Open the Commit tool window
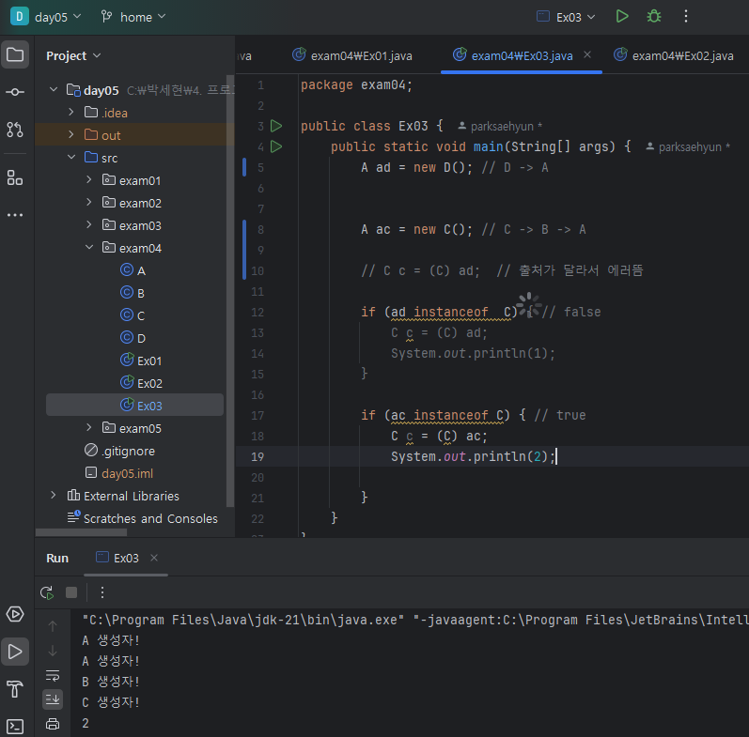Image resolution: width=749 pixels, height=737 pixels. pos(15,92)
